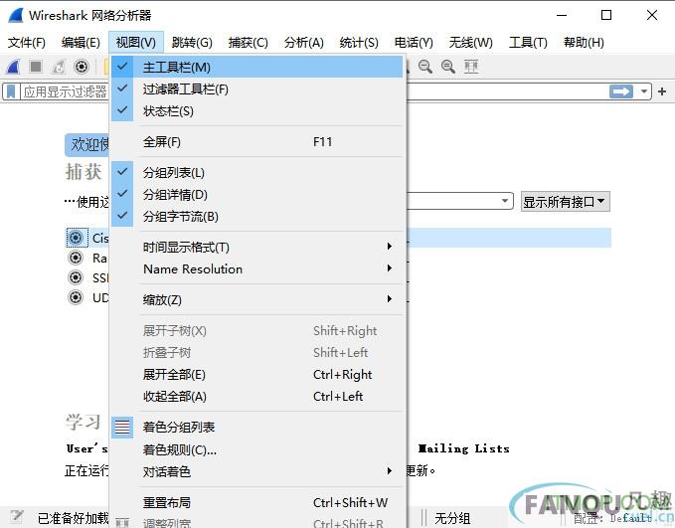Toggle 主工具栏(M) main toolbar visibility
Image resolution: width=675 pixels, height=528 pixels.
[257, 67]
